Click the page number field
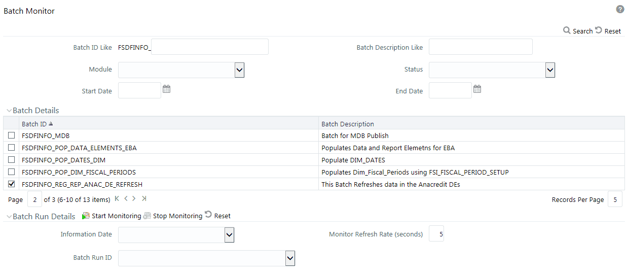The image size is (627, 273). [x=34, y=199]
